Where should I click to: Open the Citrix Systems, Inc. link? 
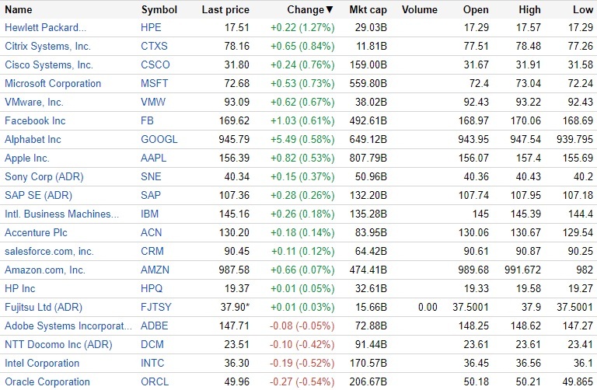(x=48, y=46)
